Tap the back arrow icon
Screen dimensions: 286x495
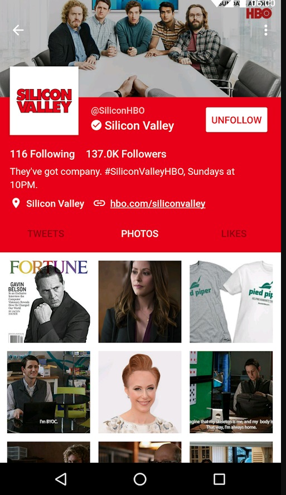(18, 30)
